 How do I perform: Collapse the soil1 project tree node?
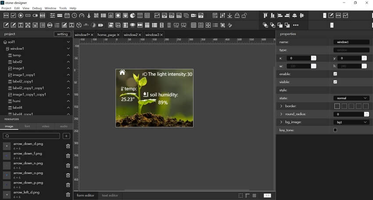click(x=68, y=42)
